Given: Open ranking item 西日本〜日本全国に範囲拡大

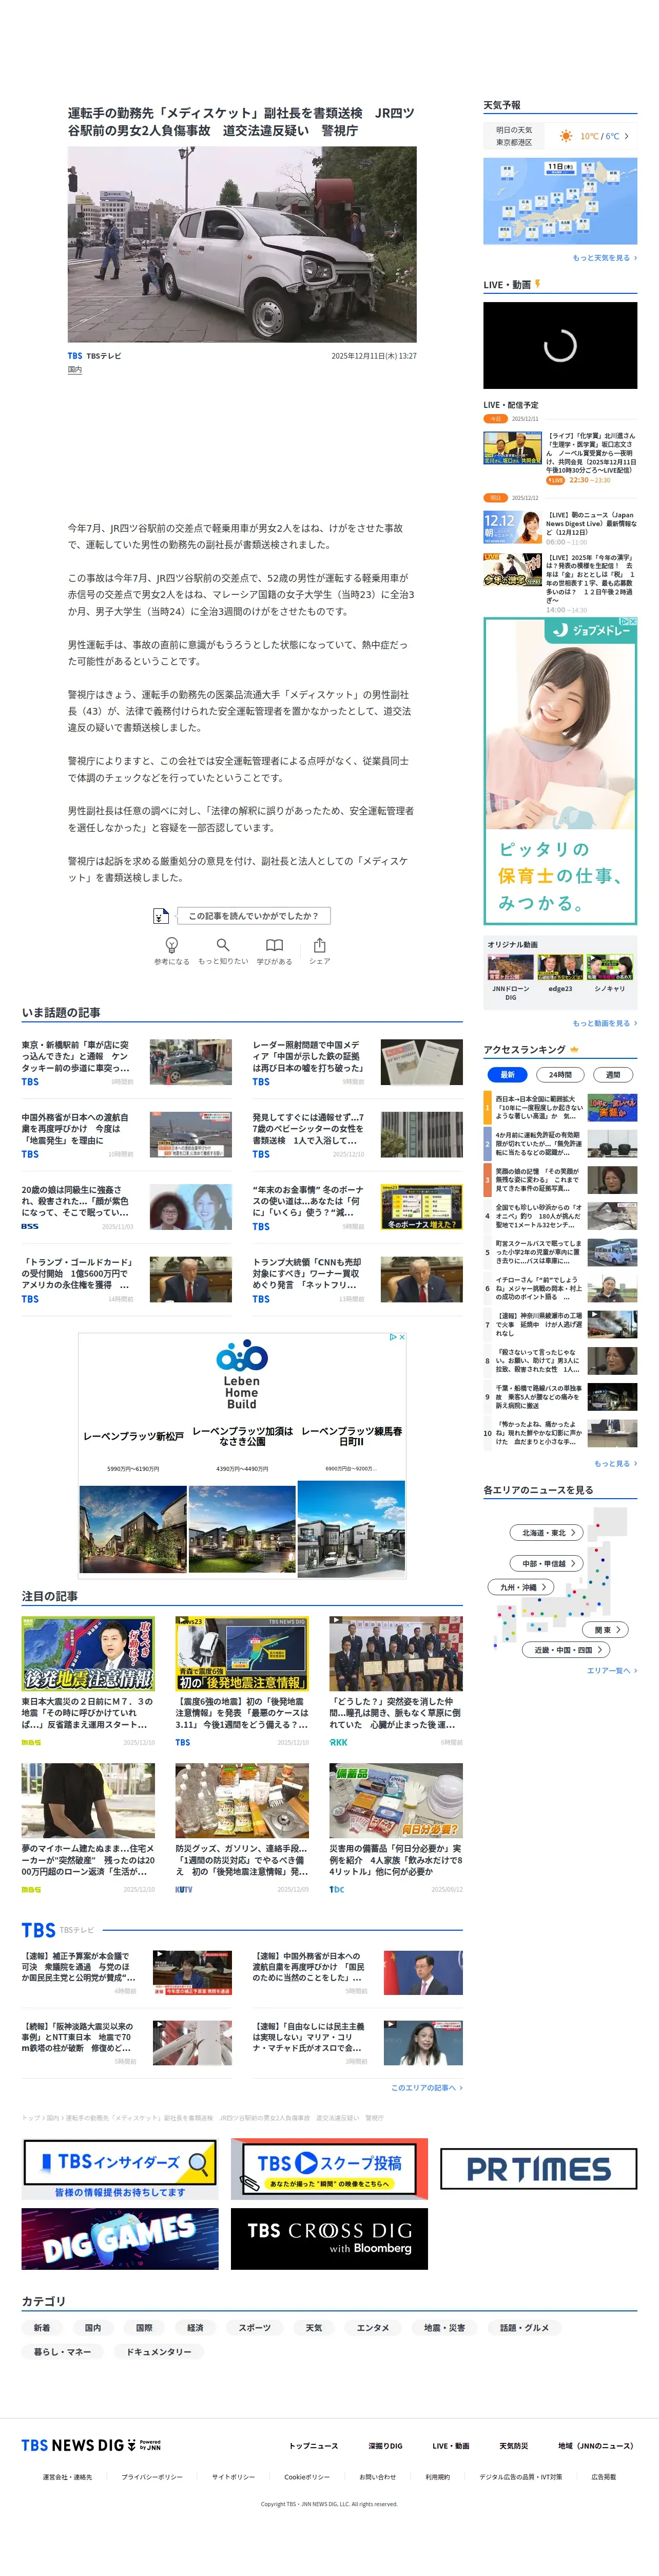Looking at the screenshot, I should [560, 1107].
